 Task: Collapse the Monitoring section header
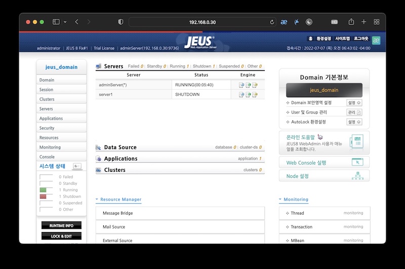280,200
